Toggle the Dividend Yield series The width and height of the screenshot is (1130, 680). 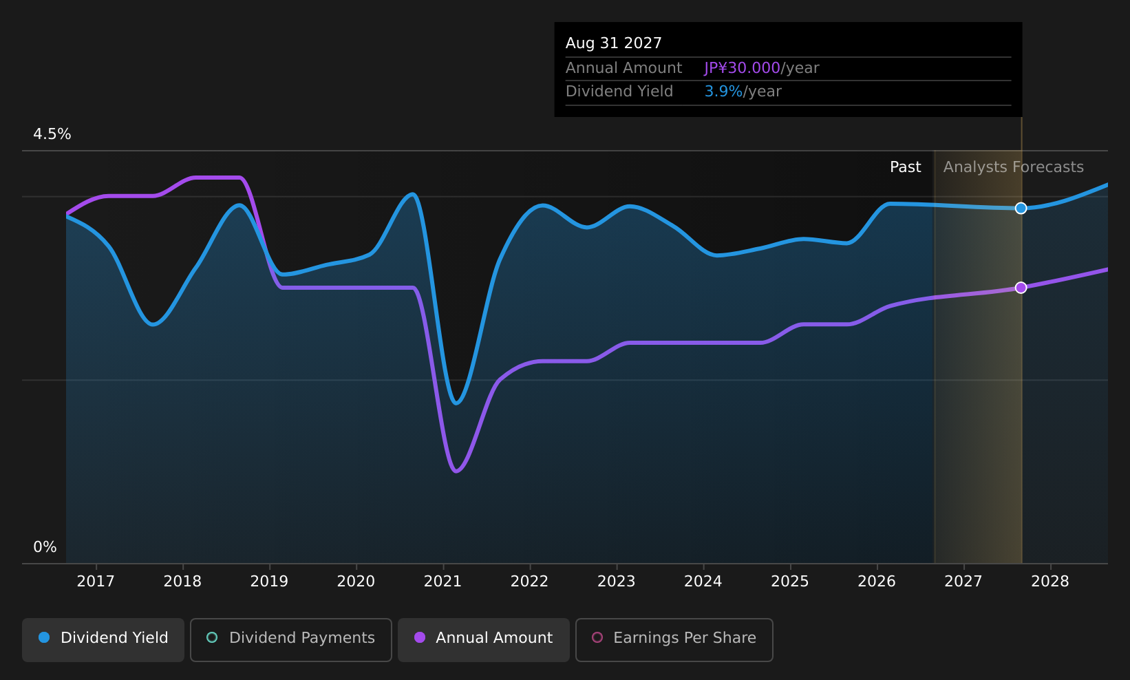click(103, 639)
